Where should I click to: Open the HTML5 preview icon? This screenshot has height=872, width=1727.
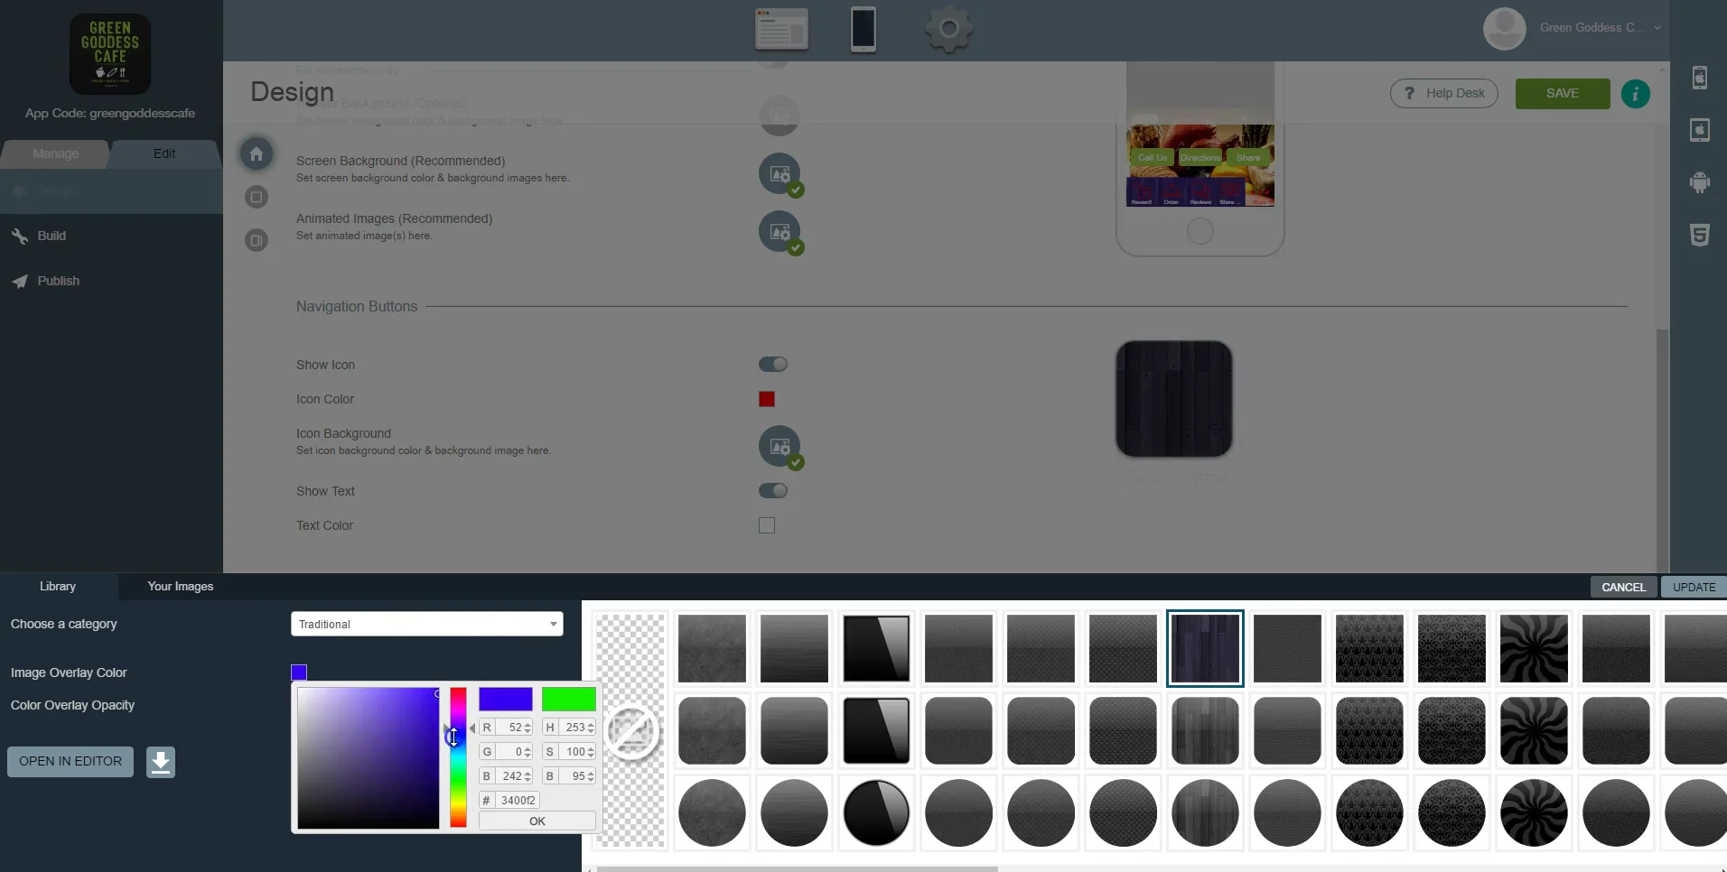point(1702,236)
